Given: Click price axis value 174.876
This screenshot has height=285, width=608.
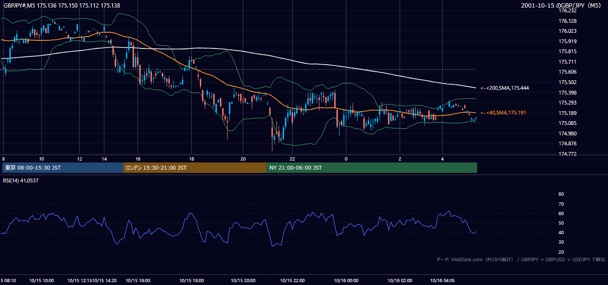Looking at the screenshot, I should pyautogui.click(x=568, y=143).
